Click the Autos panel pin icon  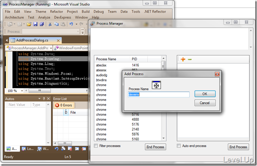(x=44, y=99)
